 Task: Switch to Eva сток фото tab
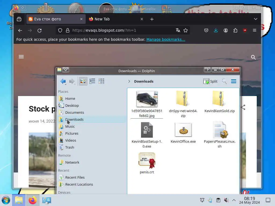(56, 19)
